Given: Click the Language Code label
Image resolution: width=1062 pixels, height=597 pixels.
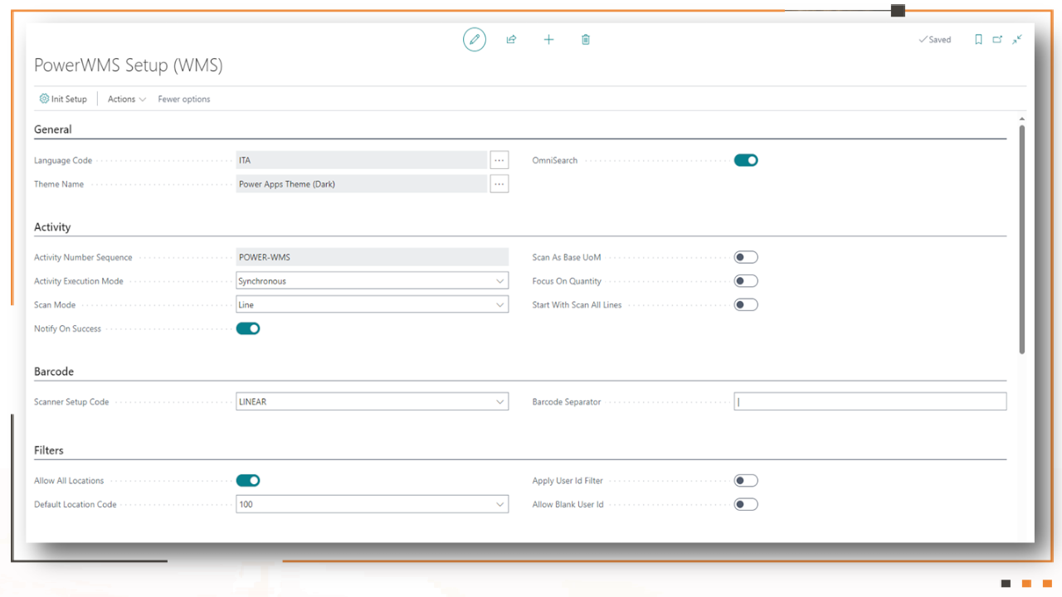Looking at the screenshot, I should 63,160.
